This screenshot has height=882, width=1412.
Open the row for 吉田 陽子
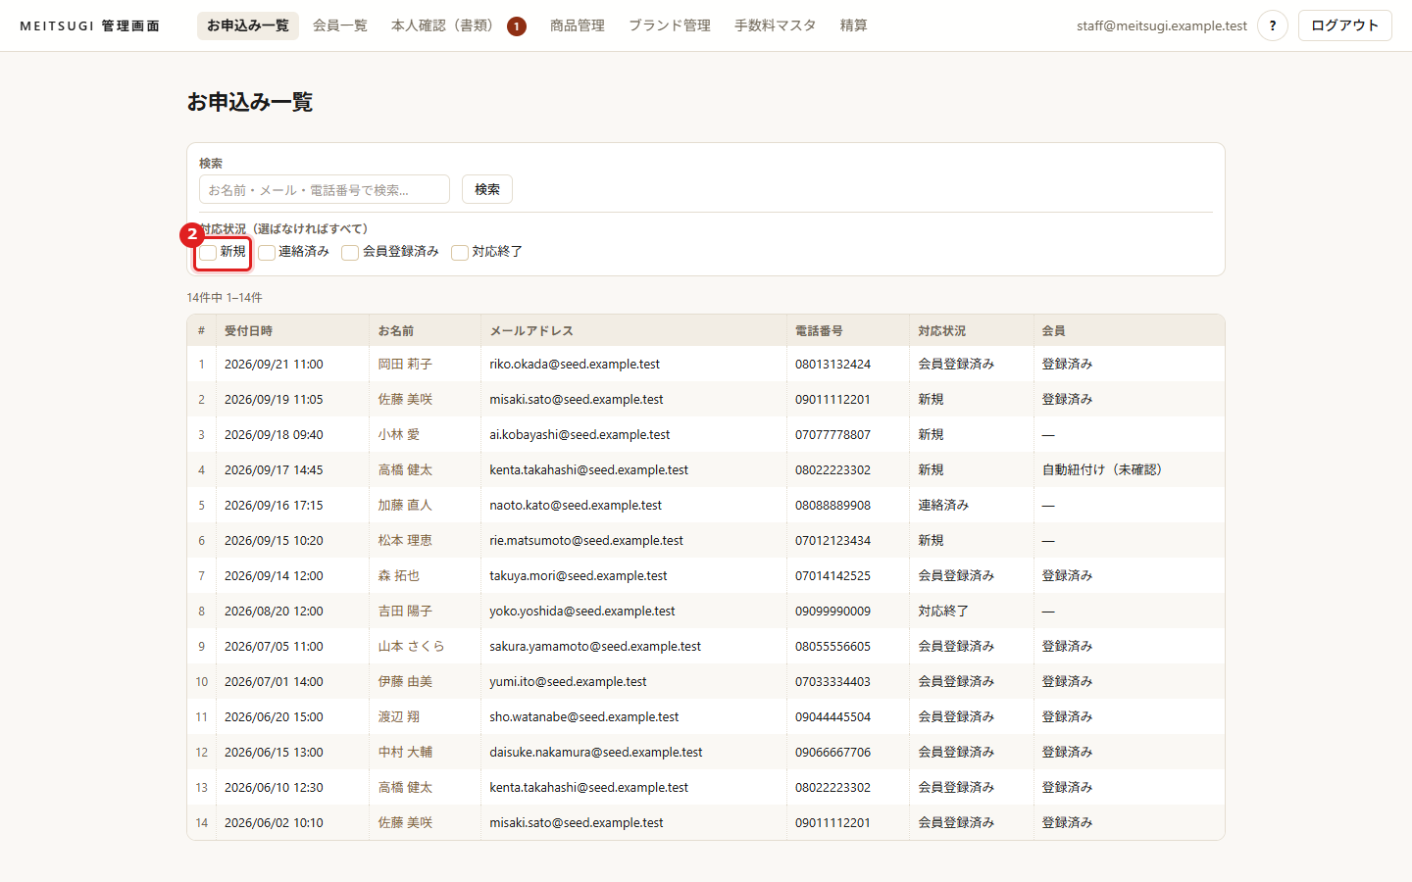[706, 611]
